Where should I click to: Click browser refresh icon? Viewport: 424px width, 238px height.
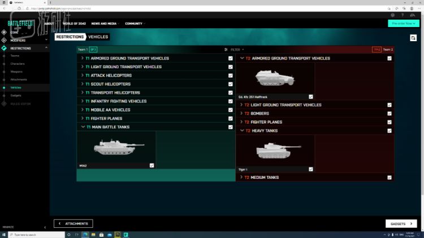(19, 8)
